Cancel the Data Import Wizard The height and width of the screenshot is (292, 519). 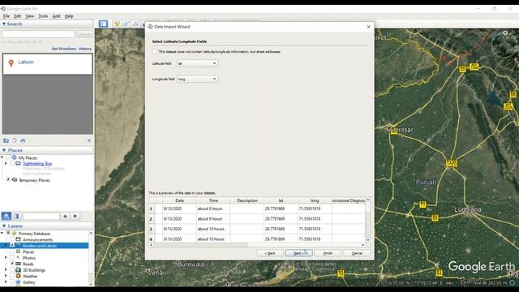click(357, 253)
